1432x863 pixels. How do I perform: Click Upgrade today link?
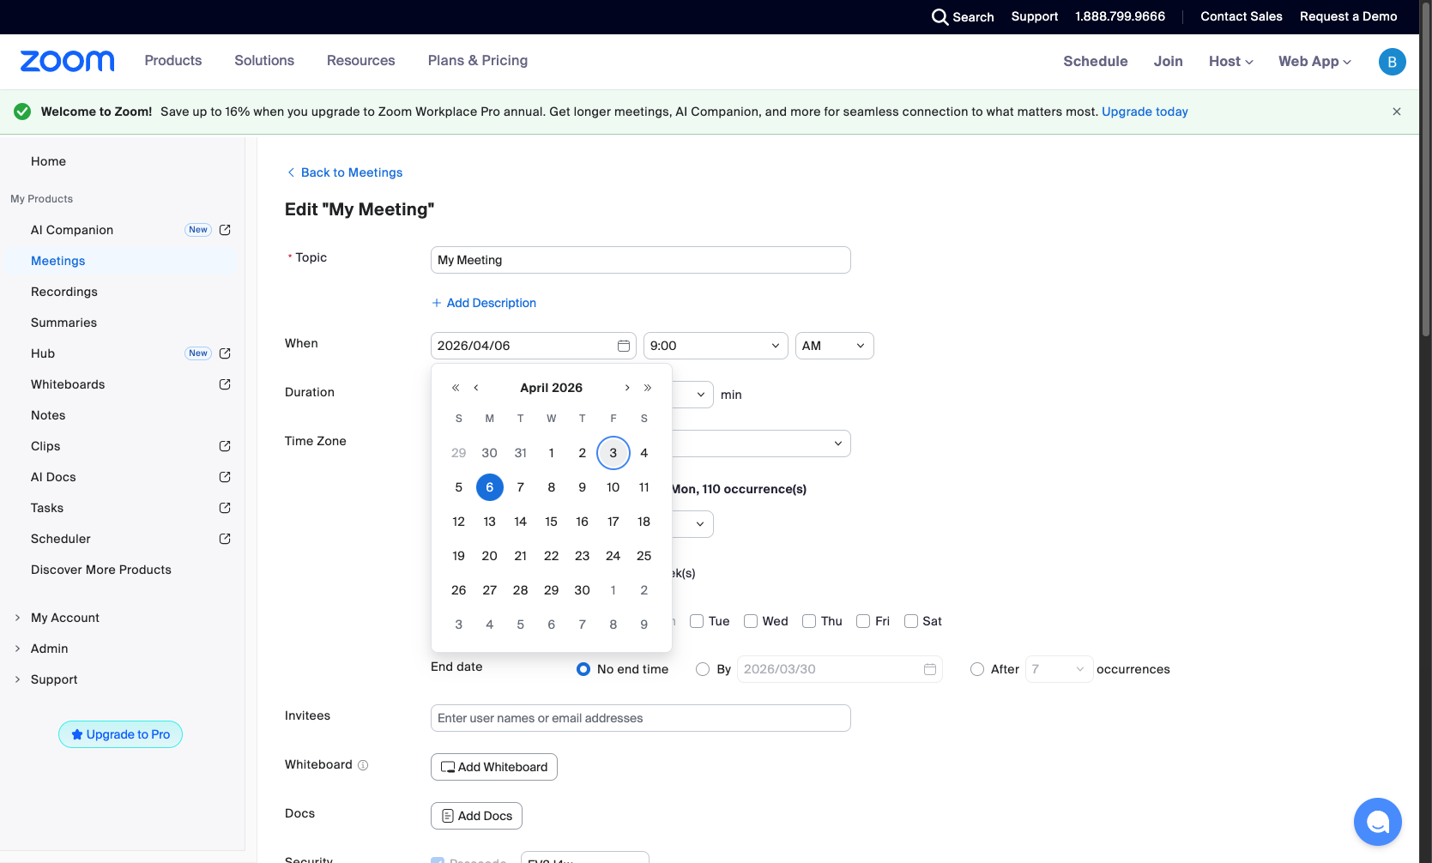coord(1145,112)
